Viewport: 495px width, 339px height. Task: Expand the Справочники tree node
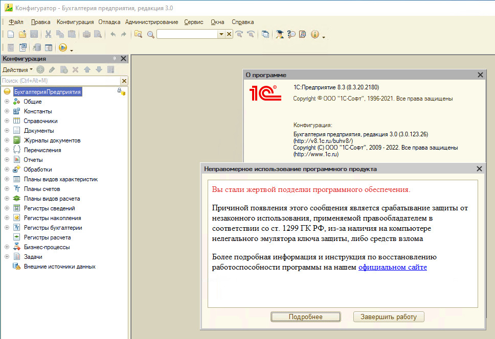click(x=7, y=121)
